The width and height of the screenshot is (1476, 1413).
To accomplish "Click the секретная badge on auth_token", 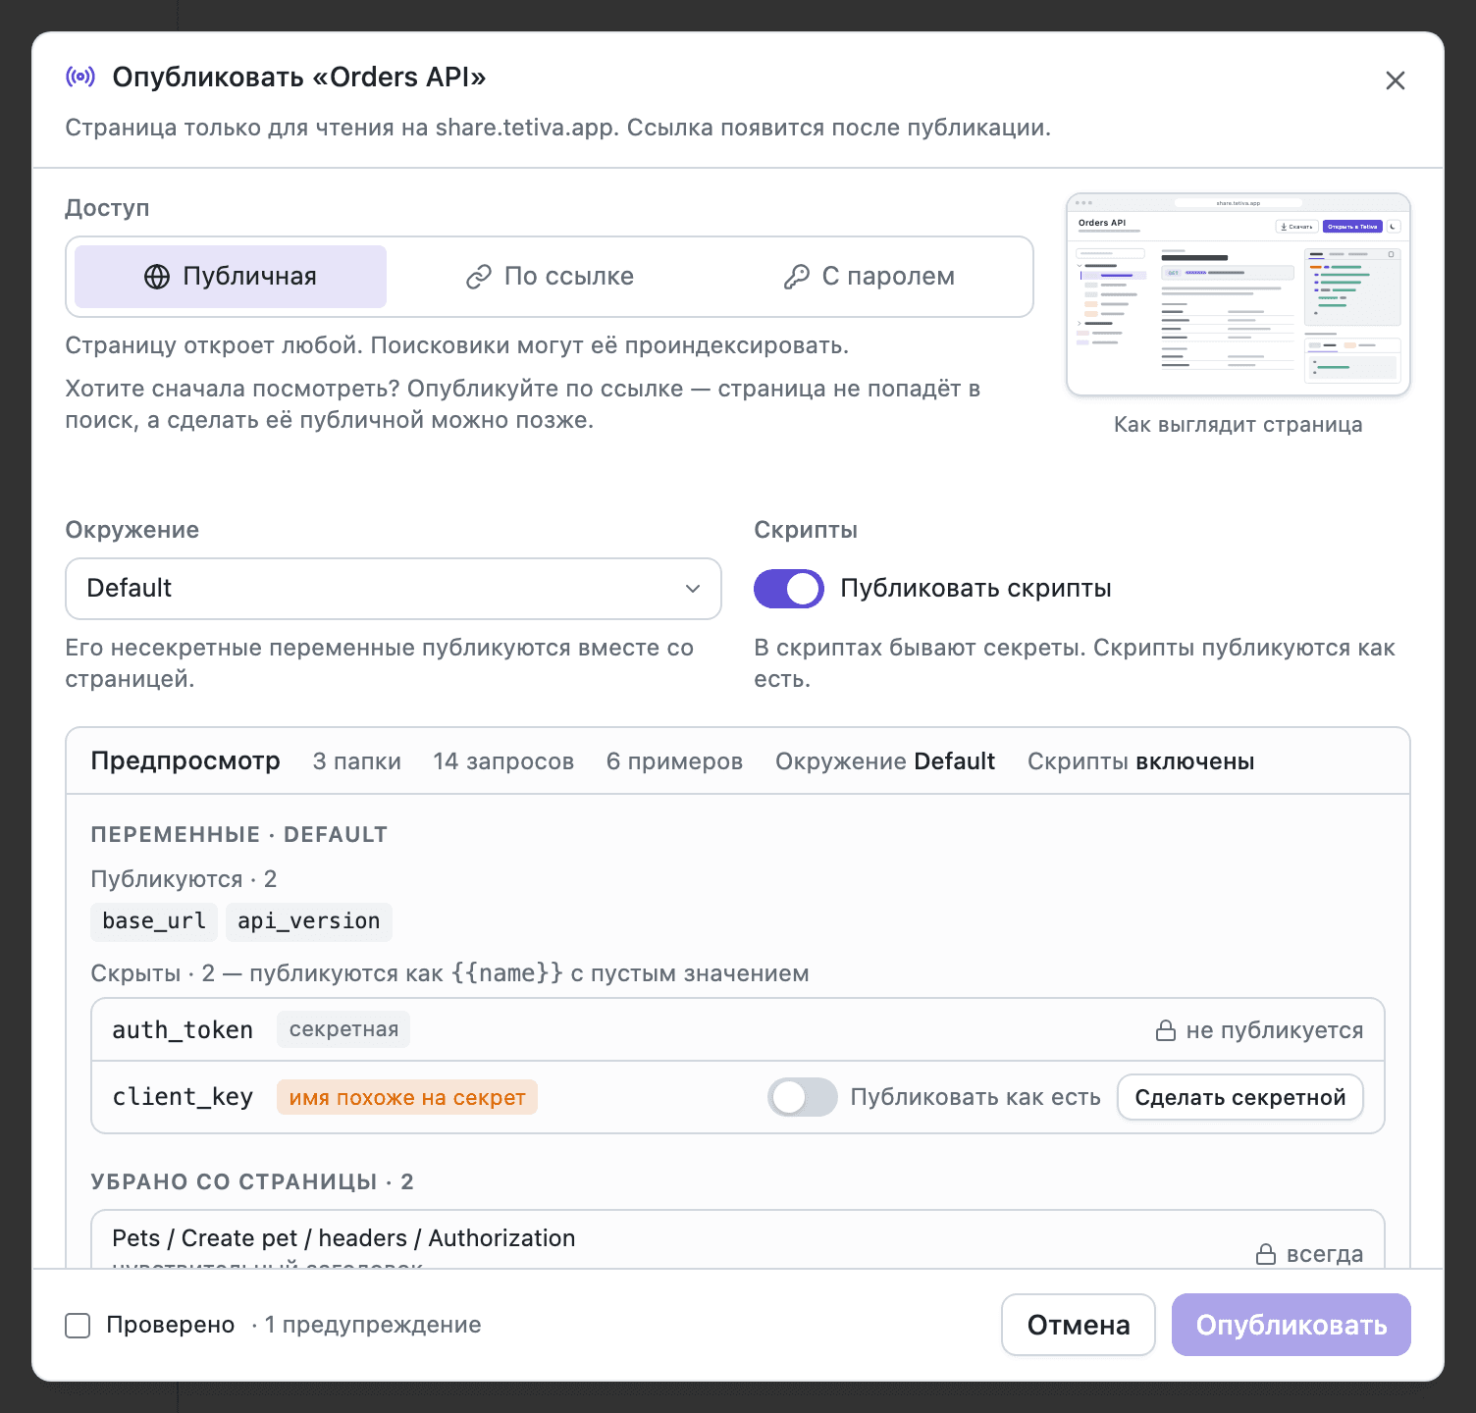I will click(343, 1029).
